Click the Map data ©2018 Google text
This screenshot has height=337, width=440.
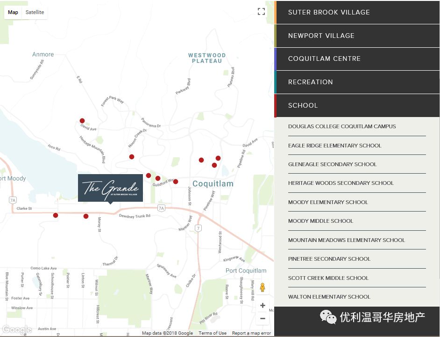pos(167,333)
